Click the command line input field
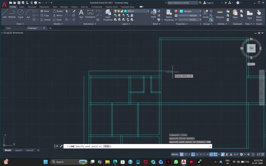 tap(138, 146)
